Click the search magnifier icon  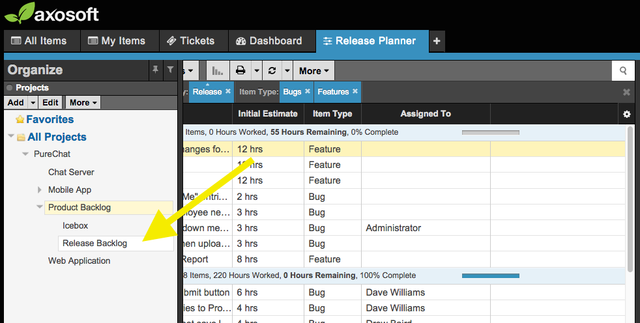pyautogui.click(x=623, y=71)
